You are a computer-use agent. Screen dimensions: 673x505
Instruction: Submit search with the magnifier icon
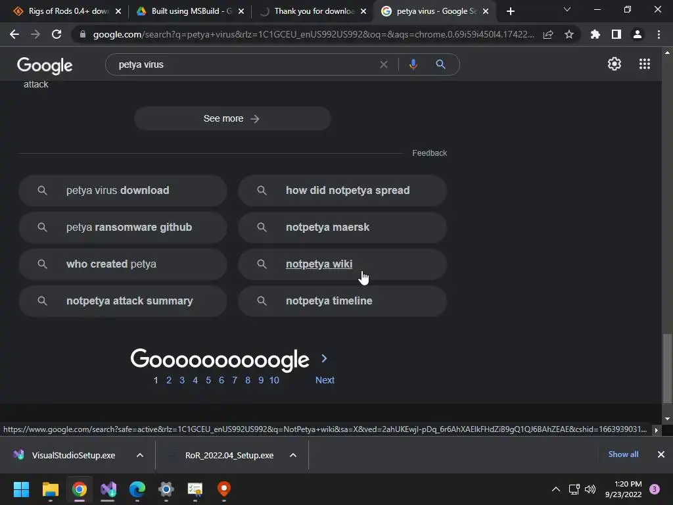click(440, 64)
